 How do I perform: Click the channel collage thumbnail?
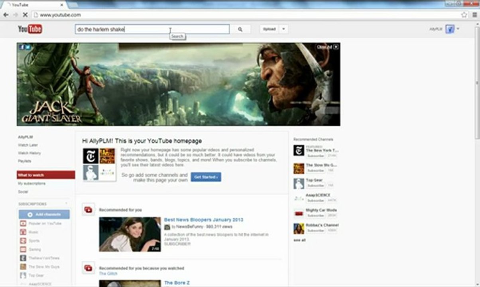(x=99, y=164)
